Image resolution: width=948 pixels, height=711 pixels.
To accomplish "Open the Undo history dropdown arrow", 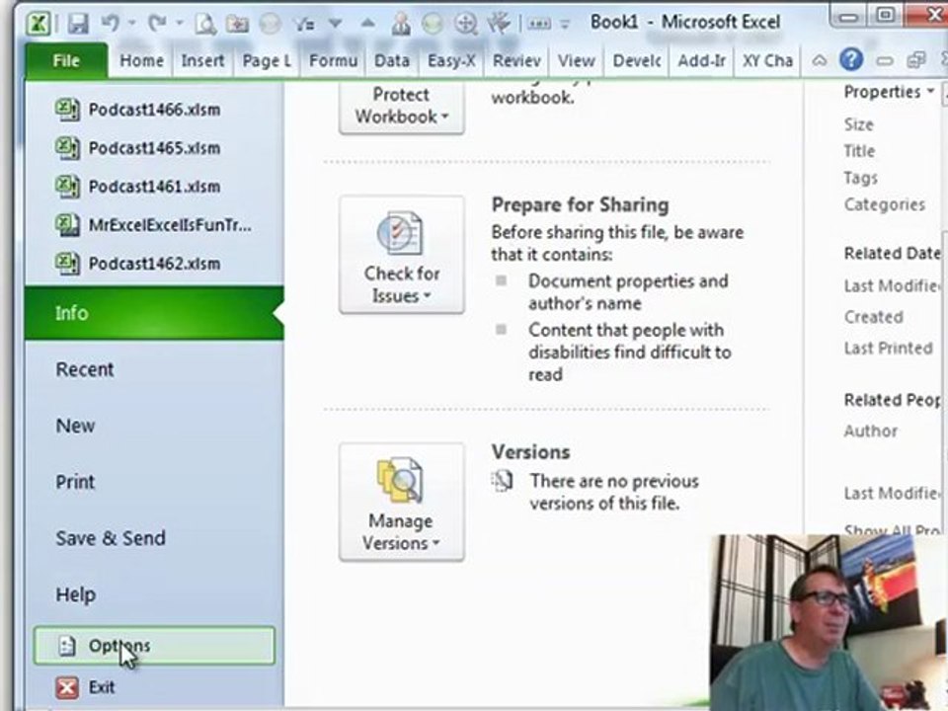I will pos(131,24).
